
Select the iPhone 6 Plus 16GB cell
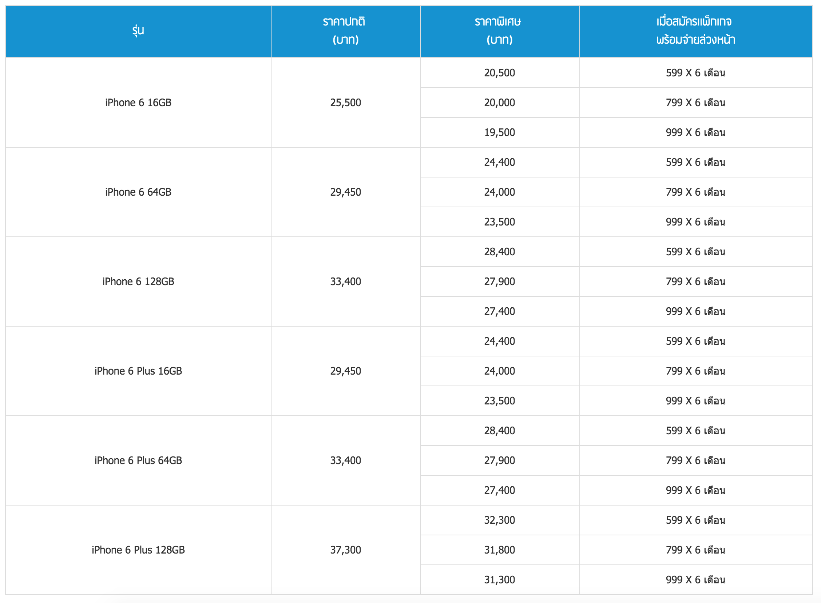pos(138,371)
